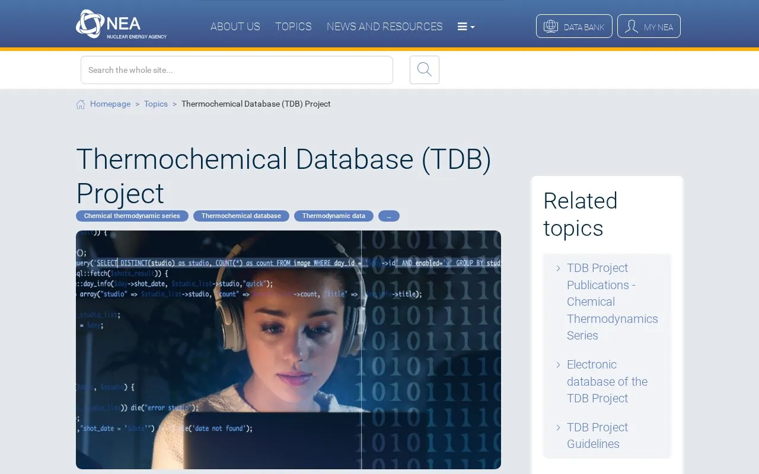Open the TOPICS menu
Viewport: 759px width, 474px height.
[293, 27]
